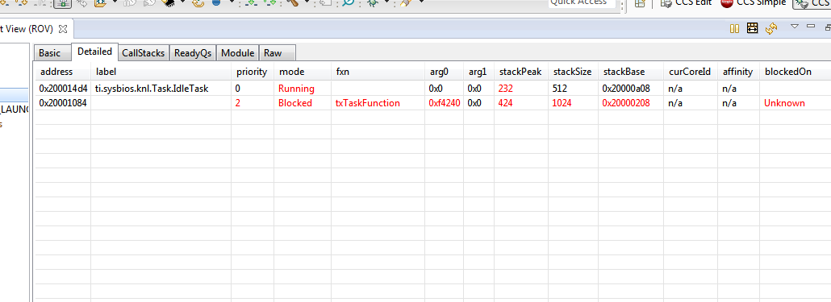Click the arg1 column header
The width and height of the screenshot is (831, 302).
[479, 72]
